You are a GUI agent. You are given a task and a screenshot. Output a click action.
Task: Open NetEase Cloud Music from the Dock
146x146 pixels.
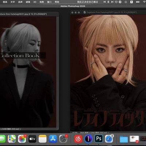[78, 139]
